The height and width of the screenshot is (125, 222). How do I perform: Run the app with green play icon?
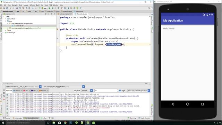(x=50, y=8)
